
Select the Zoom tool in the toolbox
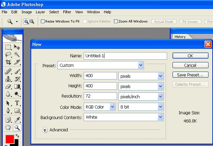[x=17, y=128]
